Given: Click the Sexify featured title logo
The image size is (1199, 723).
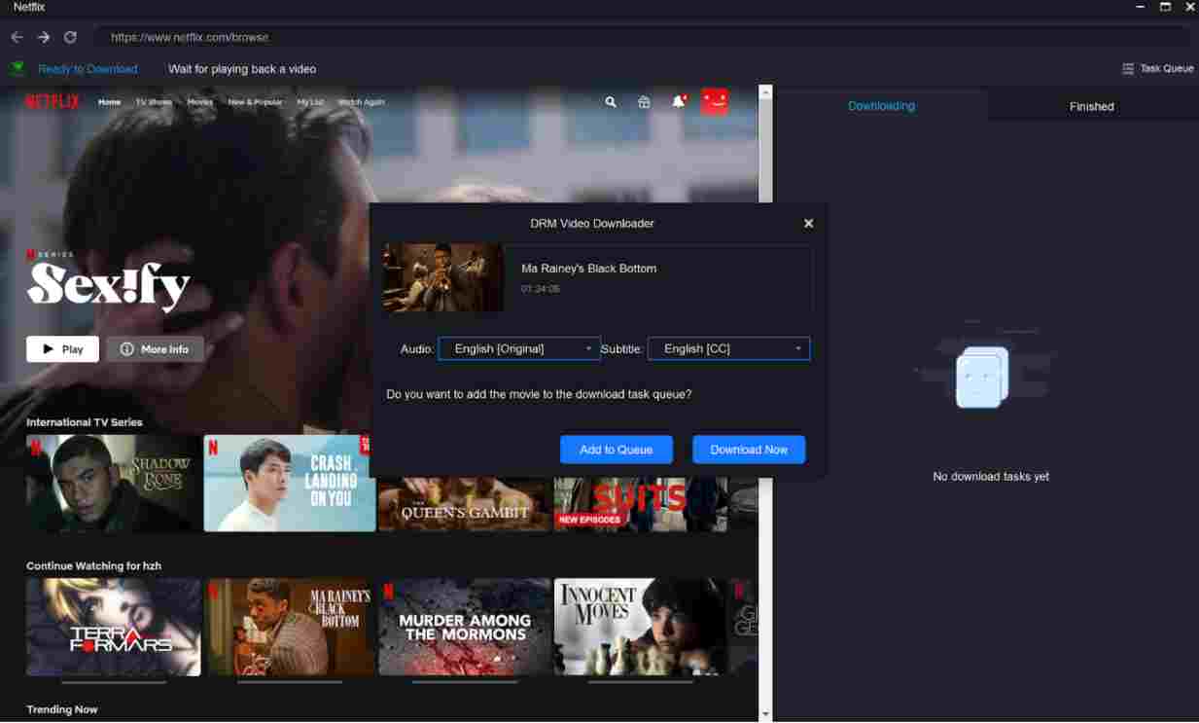Looking at the screenshot, I should tap(108, 284).
